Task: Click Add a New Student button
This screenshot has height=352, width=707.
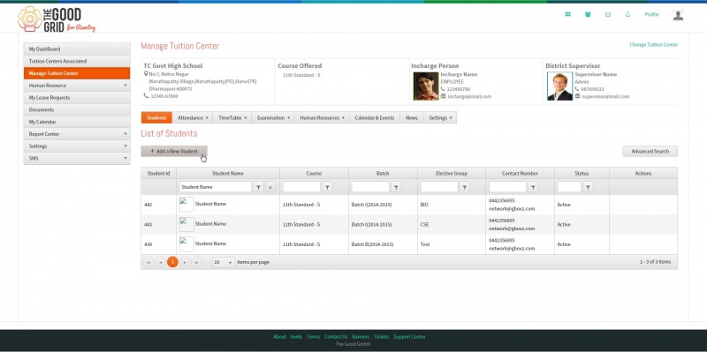Action: tap(174, 151)
